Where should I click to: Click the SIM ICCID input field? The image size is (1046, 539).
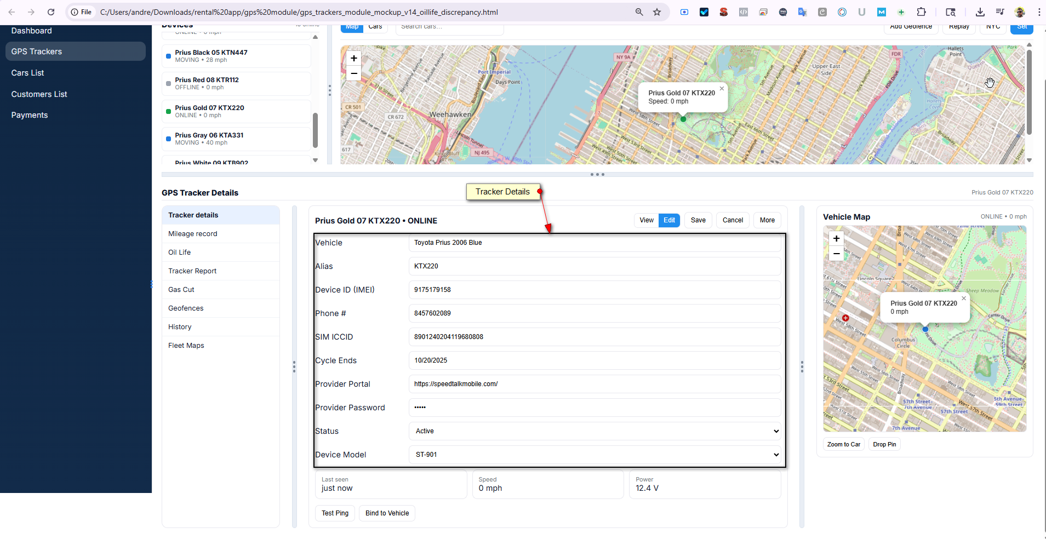(595, 337)
